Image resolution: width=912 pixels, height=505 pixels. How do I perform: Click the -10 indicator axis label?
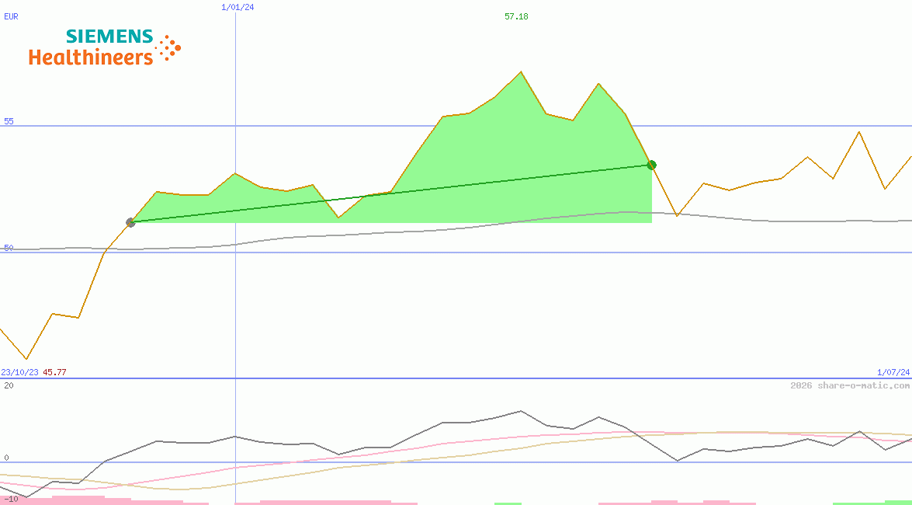point(10,500)
